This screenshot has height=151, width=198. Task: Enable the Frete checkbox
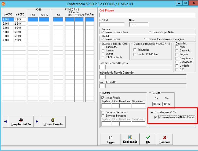(x=177, y=47)
